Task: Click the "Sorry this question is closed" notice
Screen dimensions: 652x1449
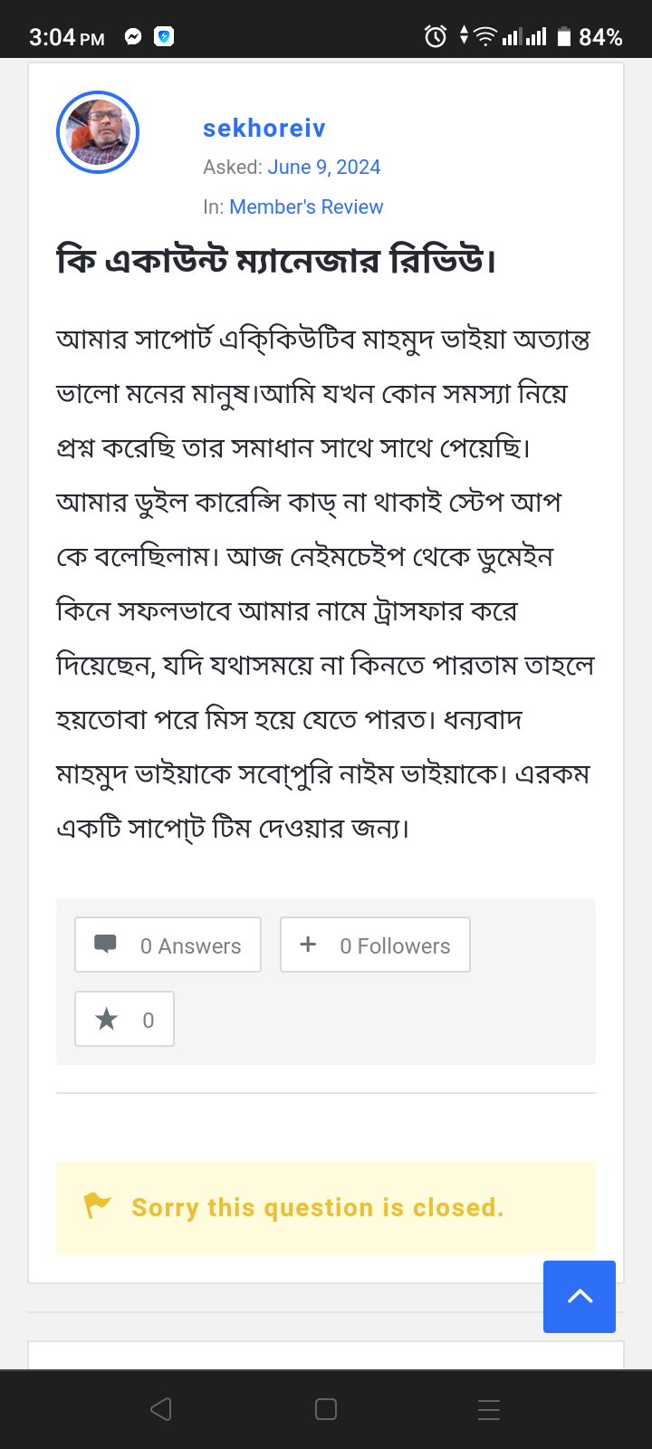Action: [x=317, y=1208]
